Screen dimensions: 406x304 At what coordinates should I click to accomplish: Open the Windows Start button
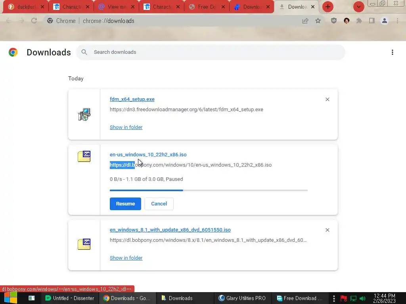tap(11, 298)
